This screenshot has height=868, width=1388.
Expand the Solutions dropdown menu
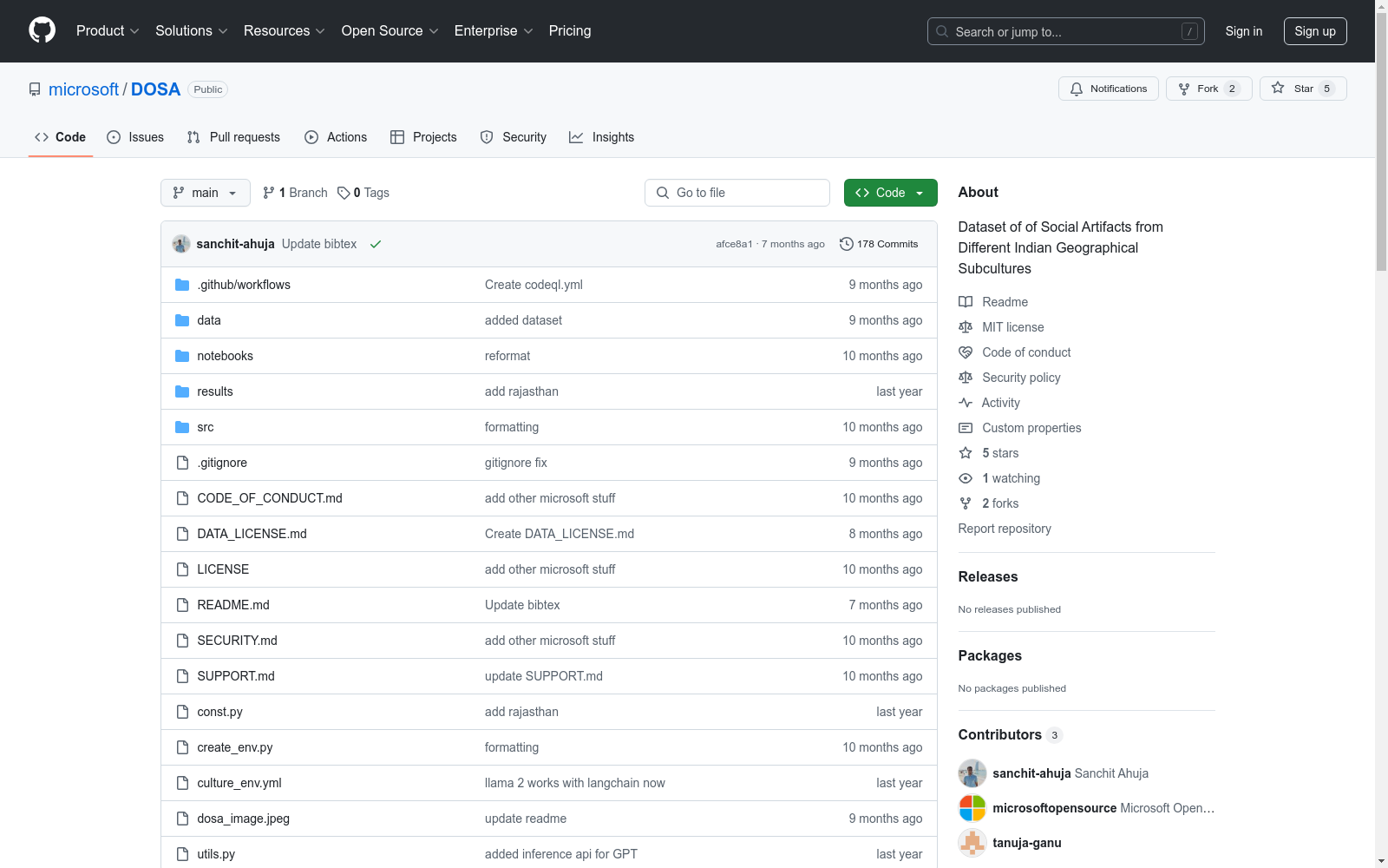coord(192,31)
